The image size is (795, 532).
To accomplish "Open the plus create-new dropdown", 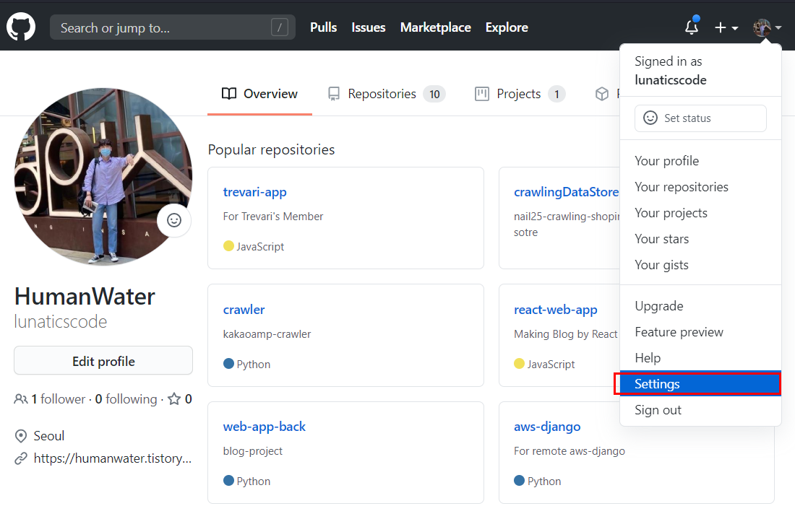I will (726, 28).
